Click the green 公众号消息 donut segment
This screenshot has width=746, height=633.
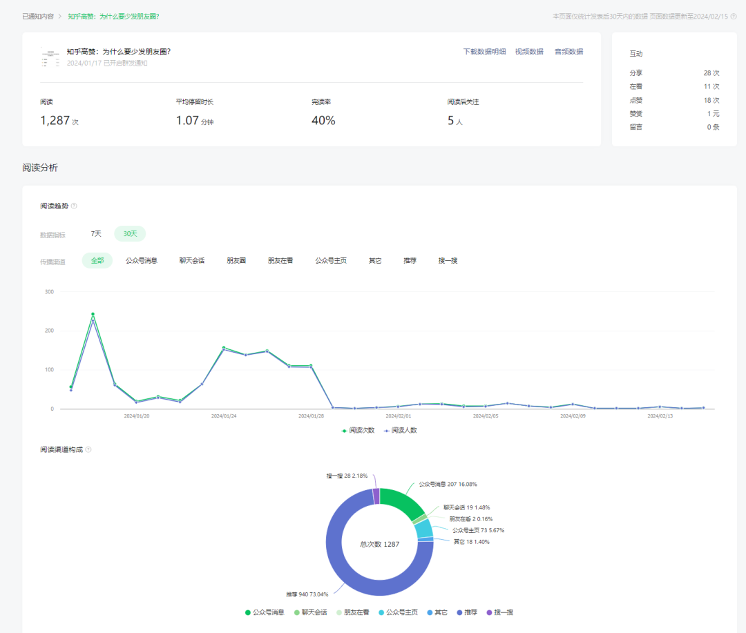[402, 502]
